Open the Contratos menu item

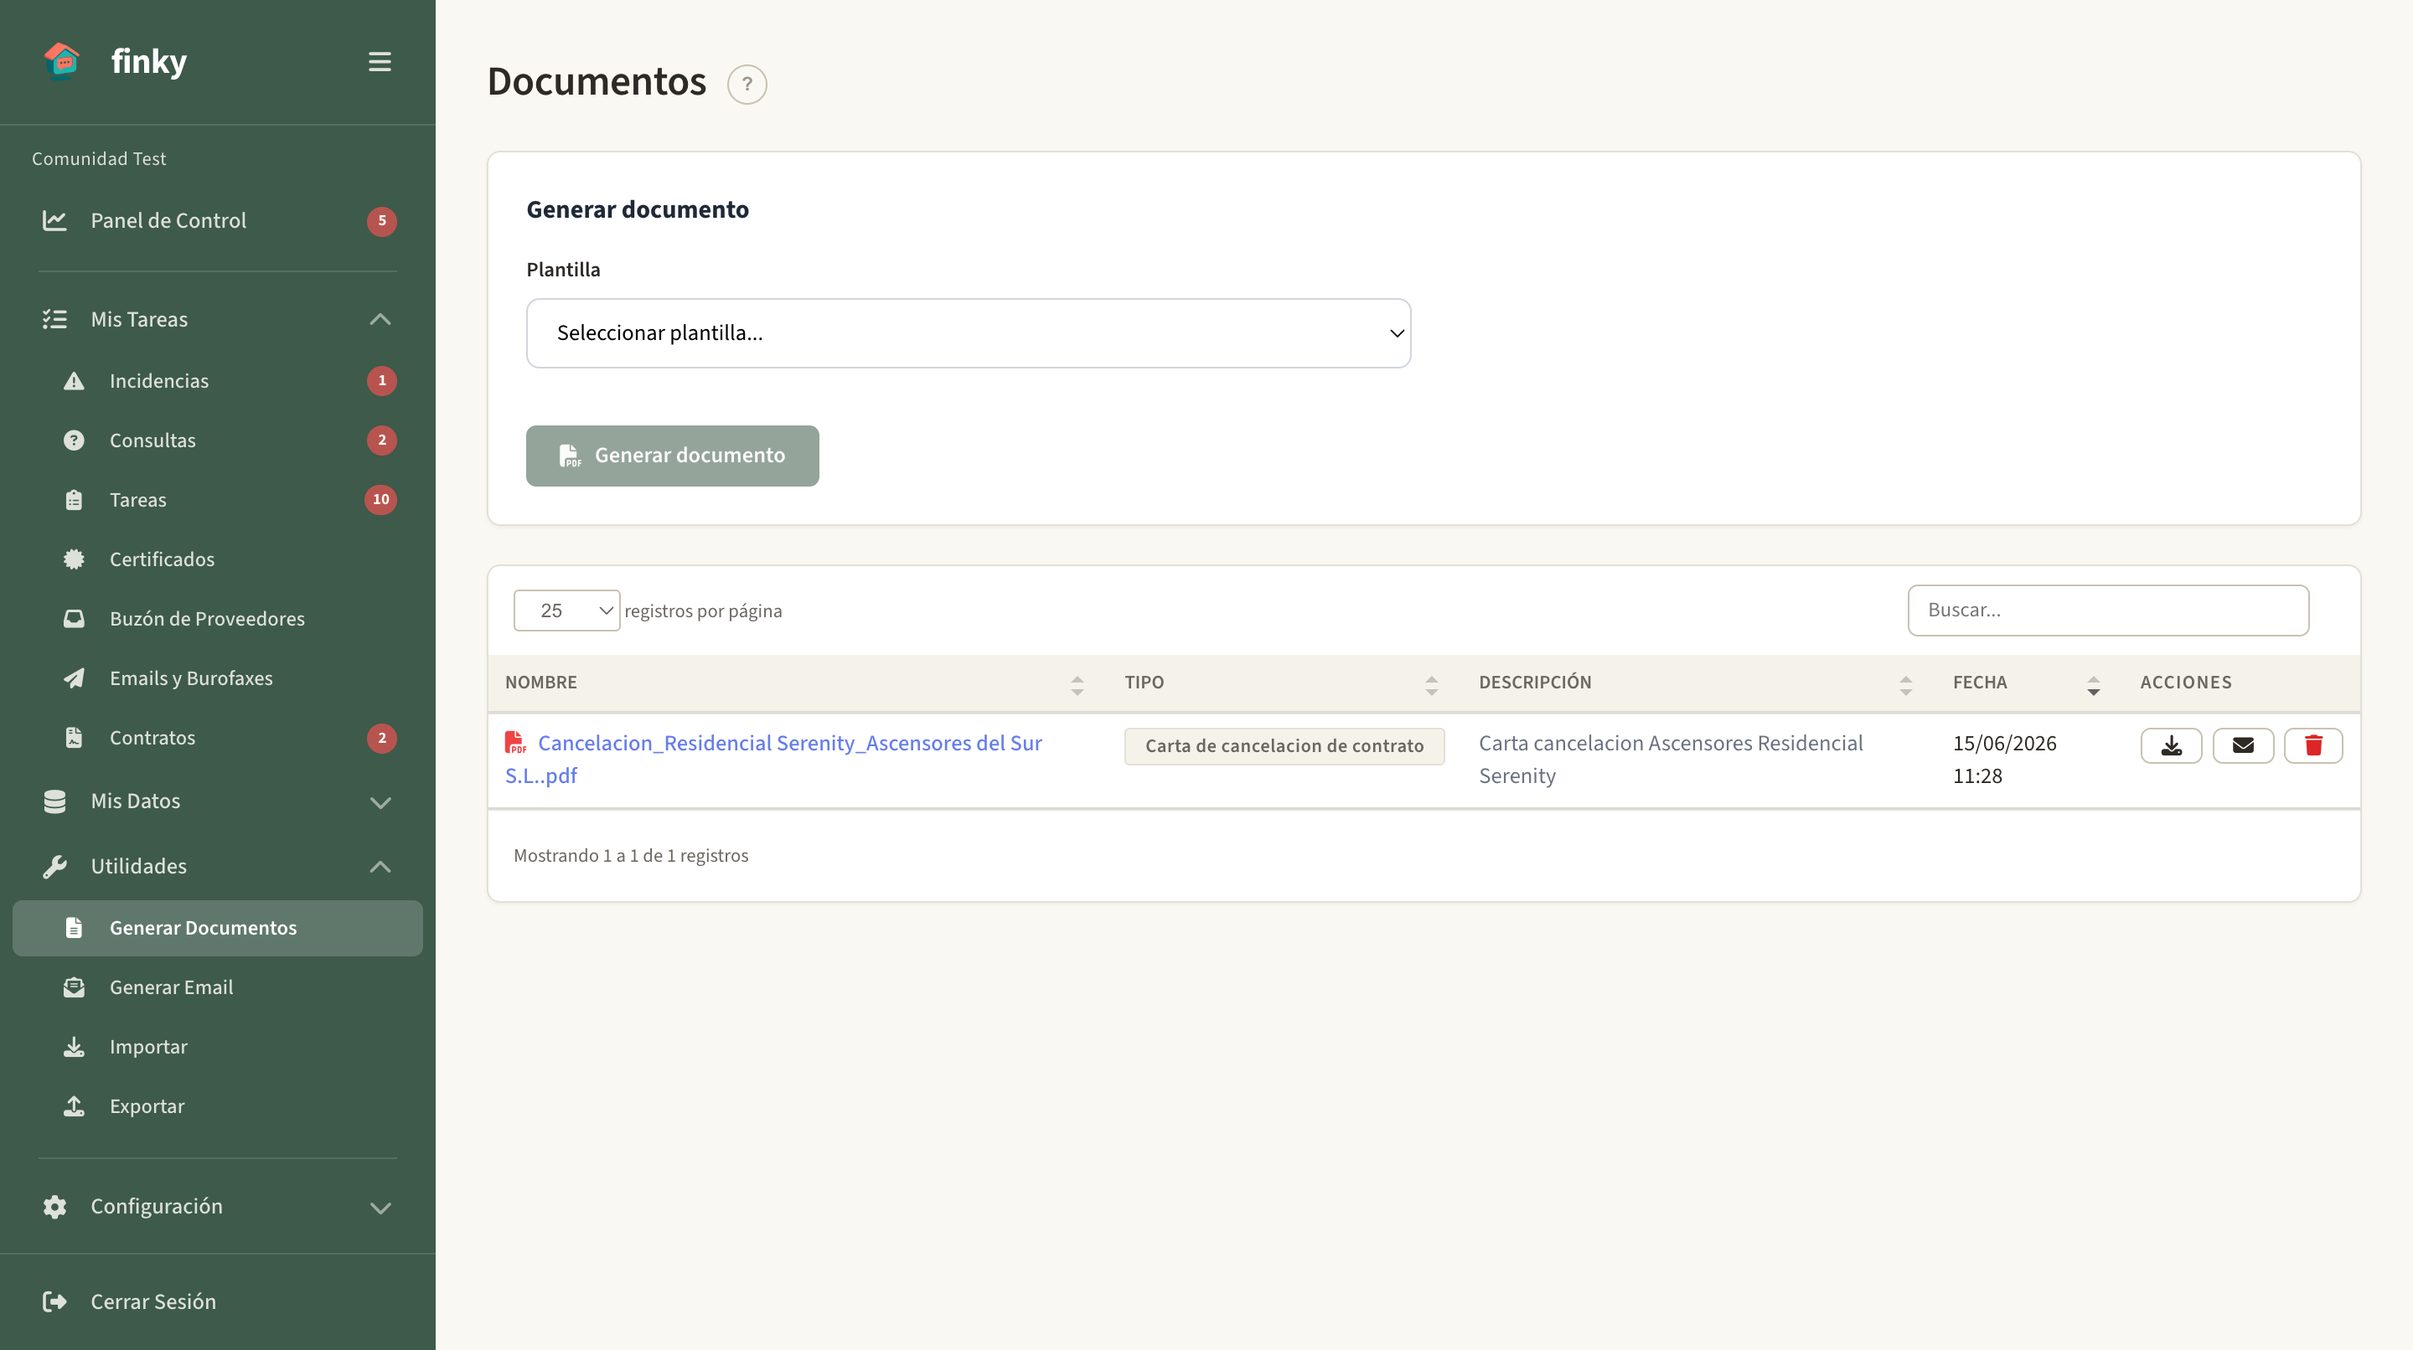coord(217,738)
